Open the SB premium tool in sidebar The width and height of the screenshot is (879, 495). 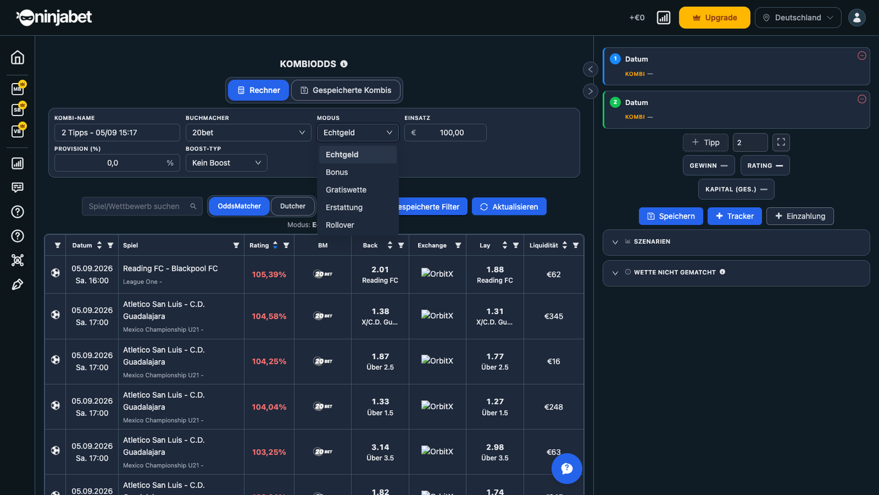pyautogui.click(x=18, y=110)
